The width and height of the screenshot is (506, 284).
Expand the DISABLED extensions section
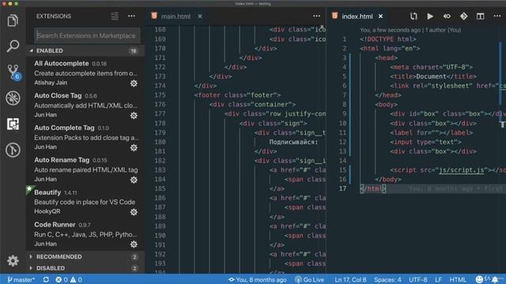[x=85, y=268]
